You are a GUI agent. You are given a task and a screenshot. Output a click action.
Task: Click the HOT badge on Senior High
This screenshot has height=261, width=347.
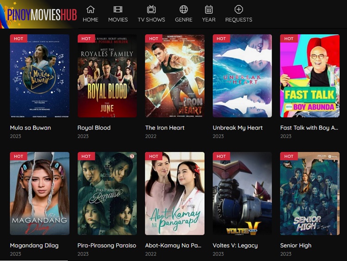[289, 156]
